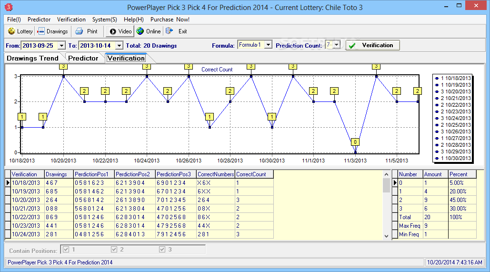
Task: Click the results table scrollbar thumb
Action: pyautogui.click(x=386, y=185)
